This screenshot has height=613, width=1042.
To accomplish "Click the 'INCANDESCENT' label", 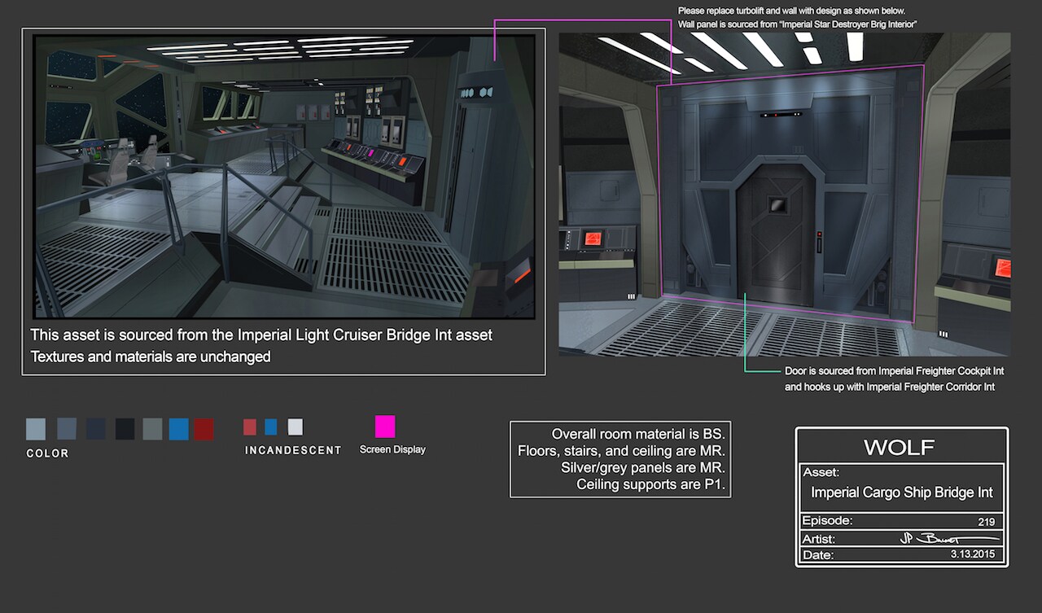I will point(293,450).
